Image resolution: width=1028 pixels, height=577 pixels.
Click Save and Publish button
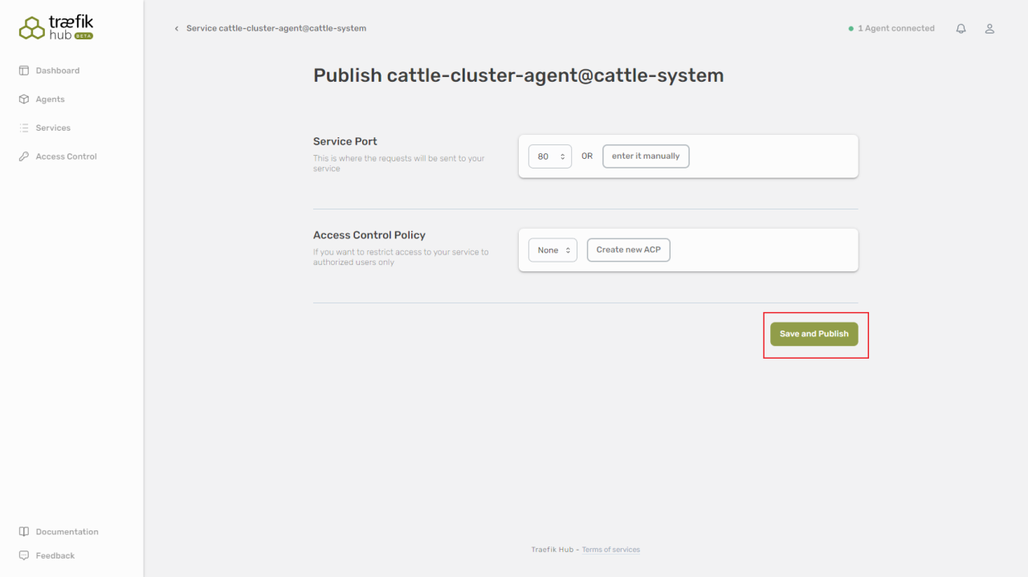click(814, 334)
